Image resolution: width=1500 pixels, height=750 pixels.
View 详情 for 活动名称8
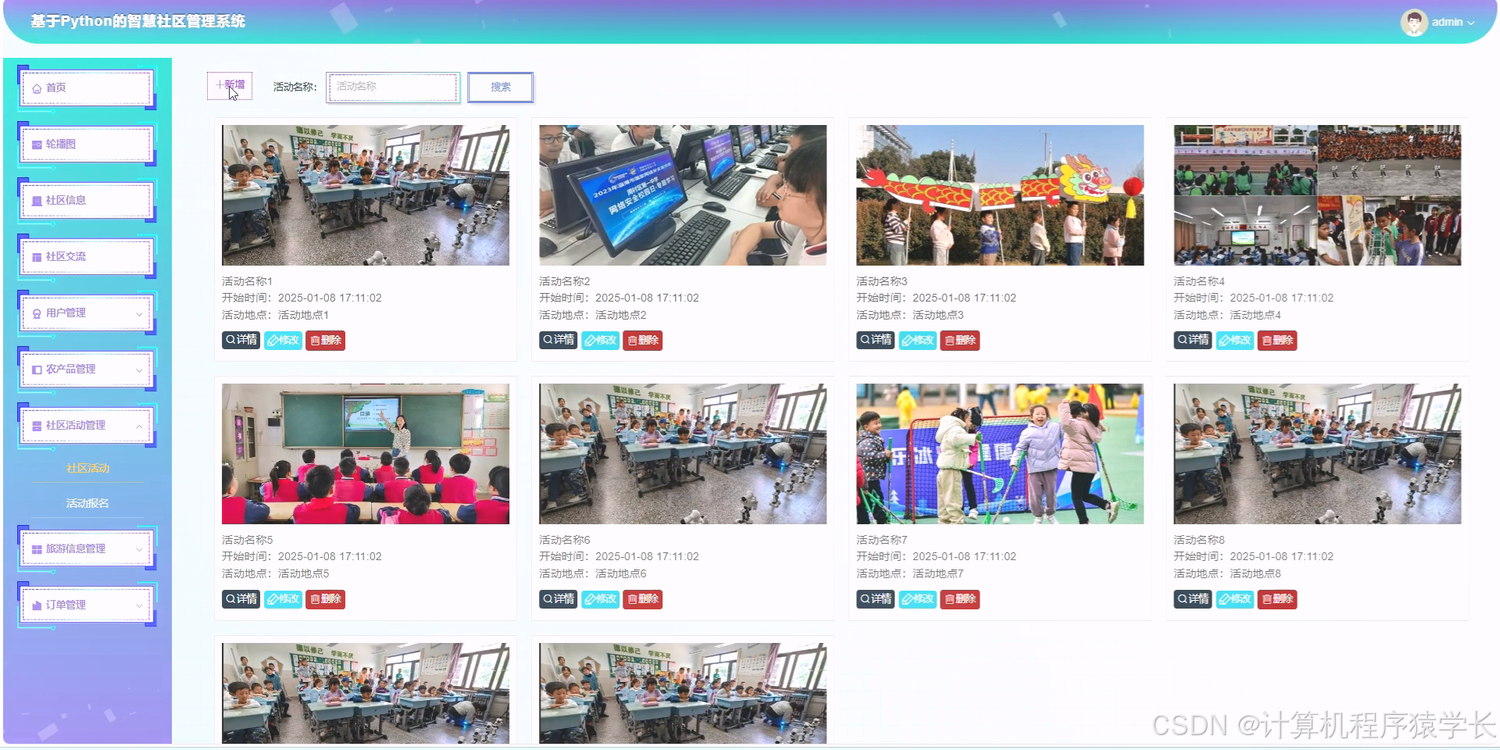[1192, 599]
